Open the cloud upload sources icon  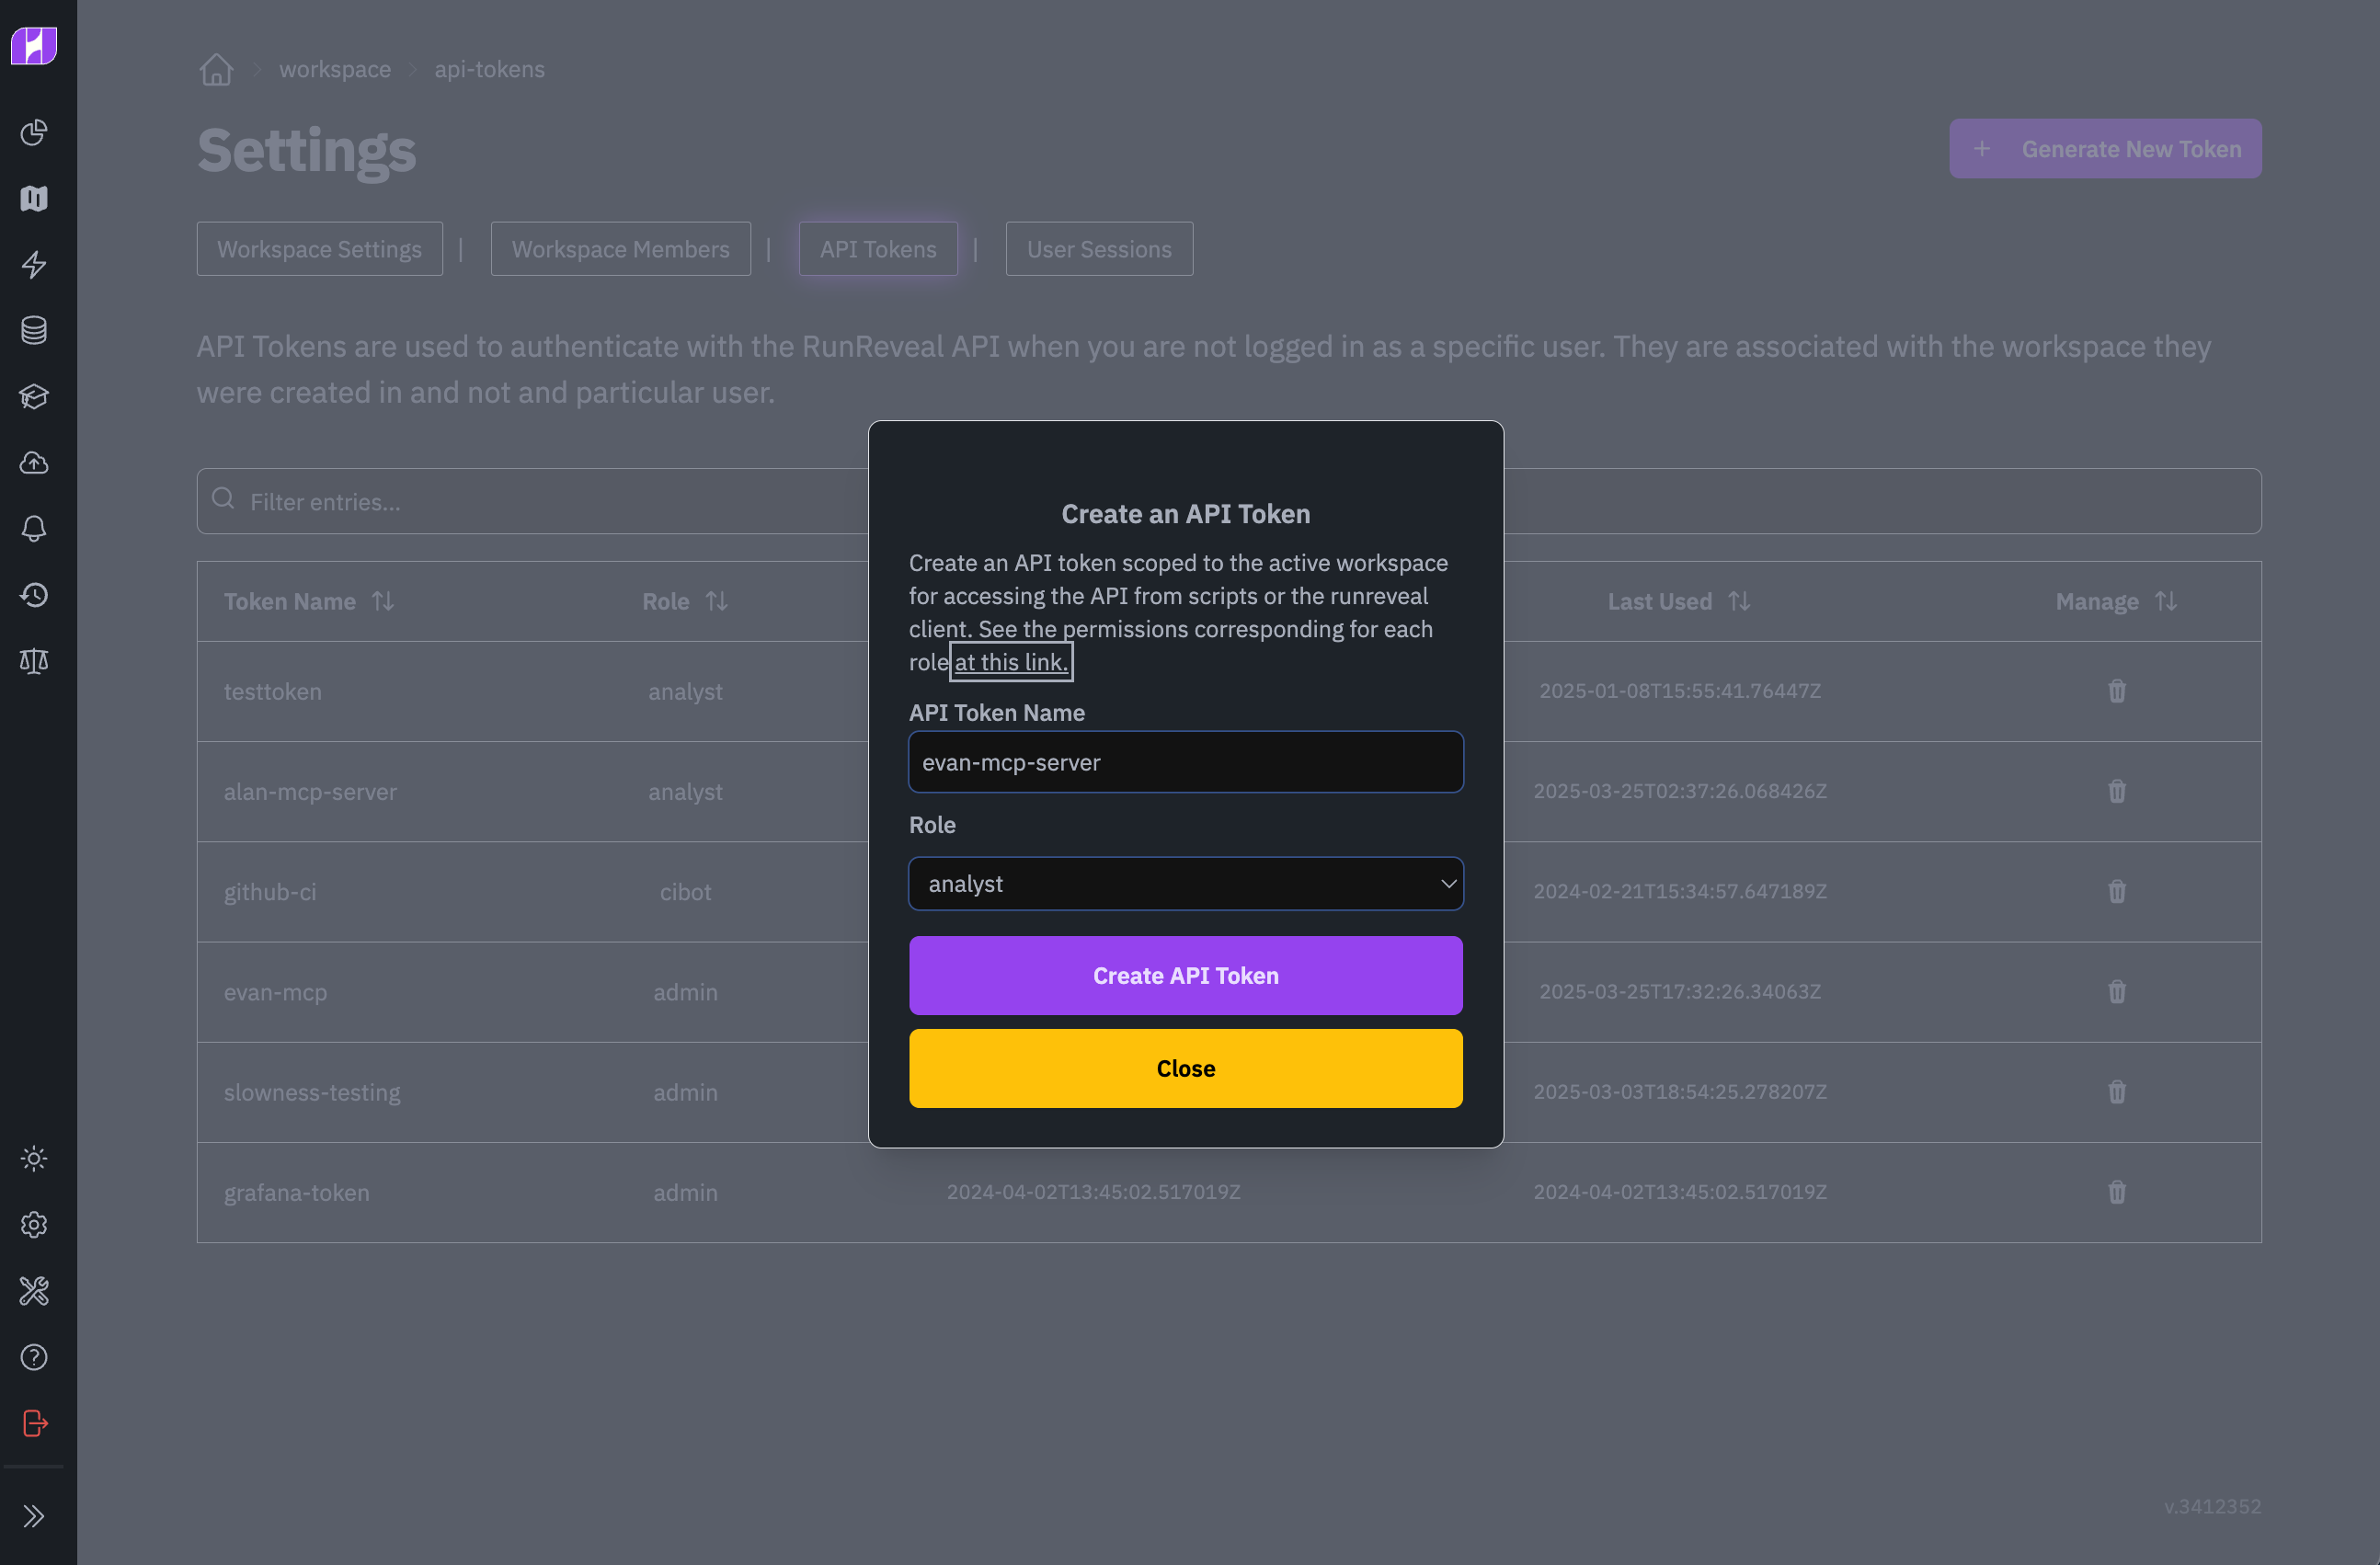[34, 462]
